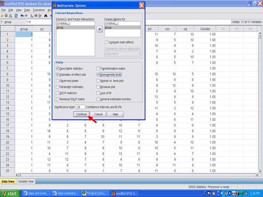
Task: Click the blue arrow move-factor button
Action: [x=100, y=29]
